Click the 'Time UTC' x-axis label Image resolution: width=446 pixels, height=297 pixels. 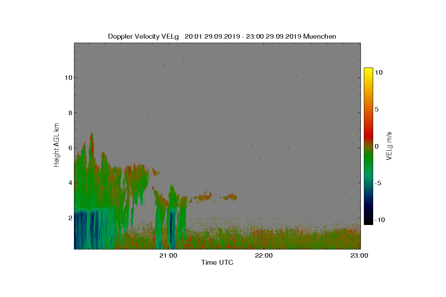pos(217,262)
